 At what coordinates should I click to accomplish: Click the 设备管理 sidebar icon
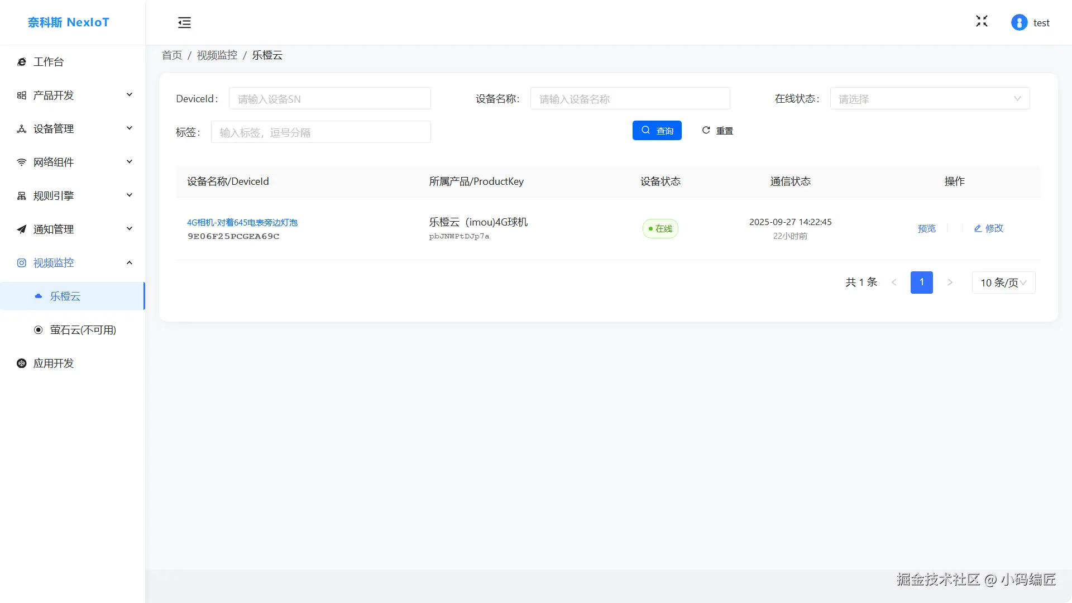(22, 129)
